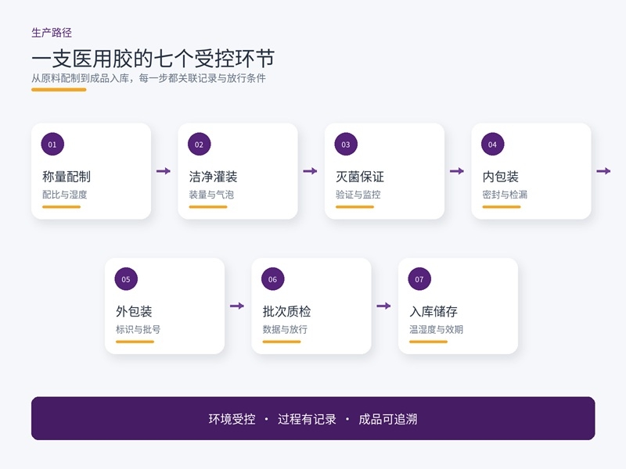Click the 03 step number badge

point(346,145)
